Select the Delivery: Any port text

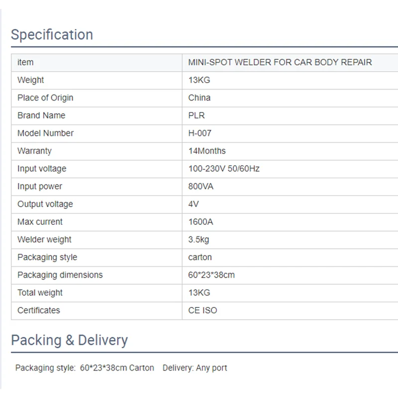195,368
